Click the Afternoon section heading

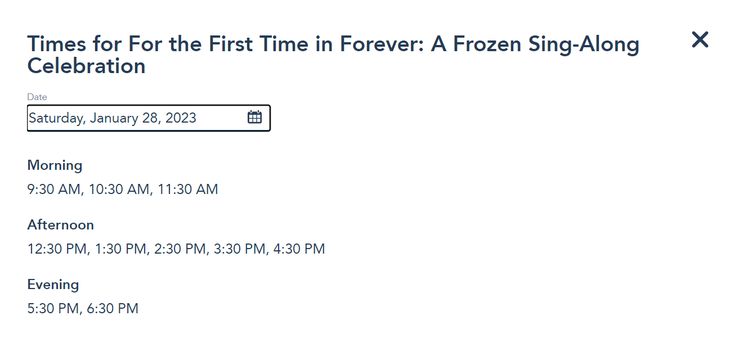tap(60, 225)
